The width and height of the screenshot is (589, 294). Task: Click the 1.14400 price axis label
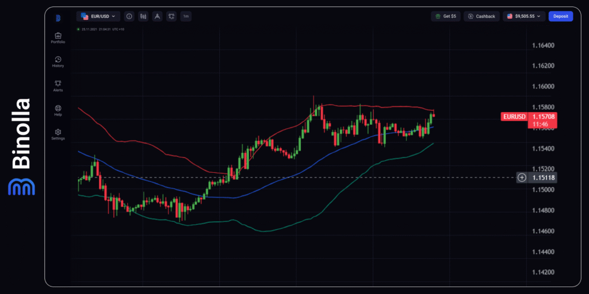(x=543, y=252)
